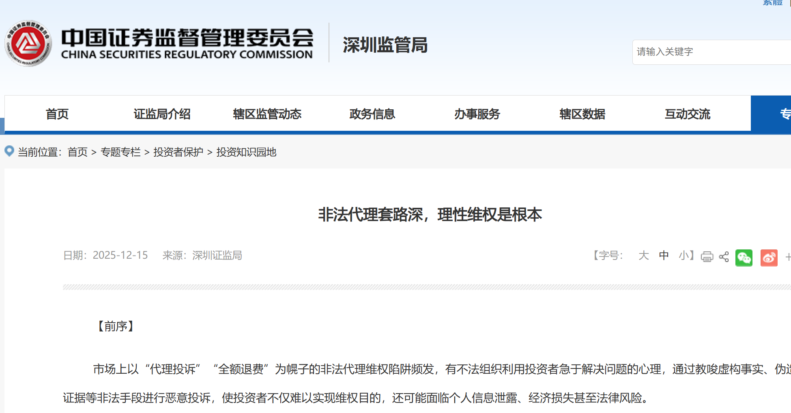Share the article to Weibo

coord(768,258)
